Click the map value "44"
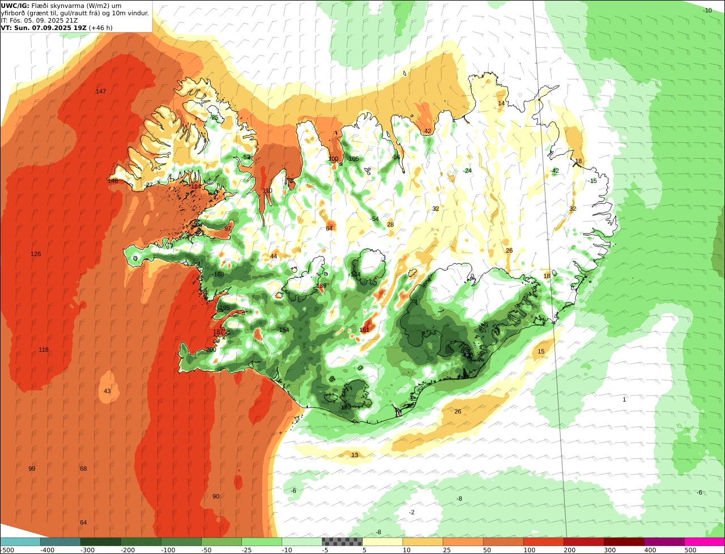This screenshot has width=725, height=554. 274,256
